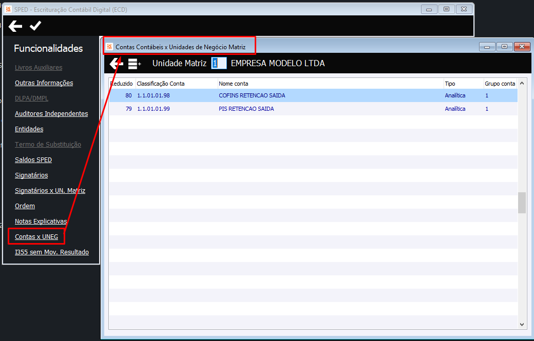Sort by Tipo column header
Viewport: 534px width, 341px height.
[464, 84]
